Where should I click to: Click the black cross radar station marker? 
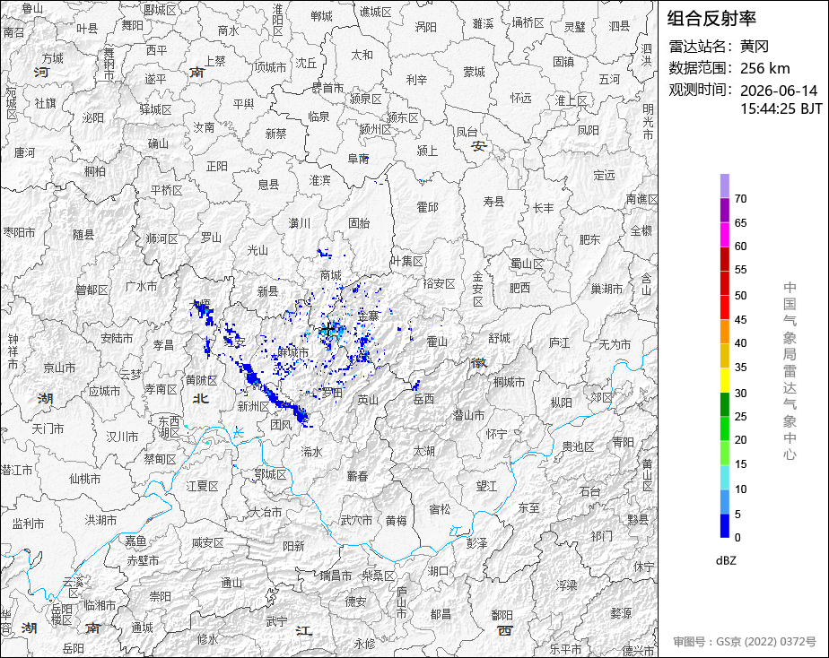pos(329,330)
